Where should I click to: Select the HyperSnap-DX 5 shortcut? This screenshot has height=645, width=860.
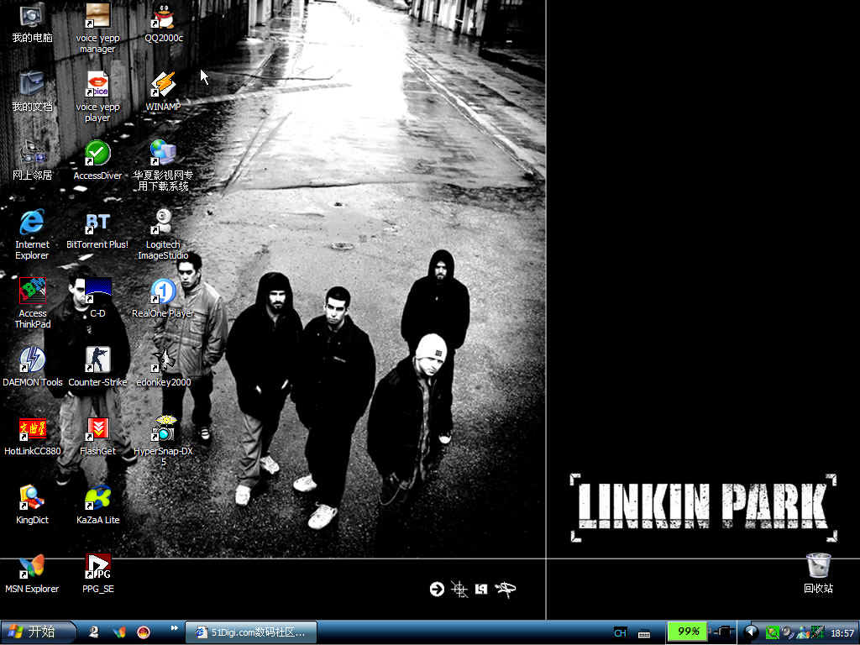click(x=164, y=442)
